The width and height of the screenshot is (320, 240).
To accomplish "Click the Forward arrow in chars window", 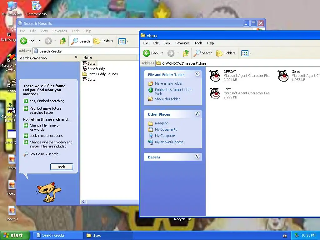I will point(171,53).
